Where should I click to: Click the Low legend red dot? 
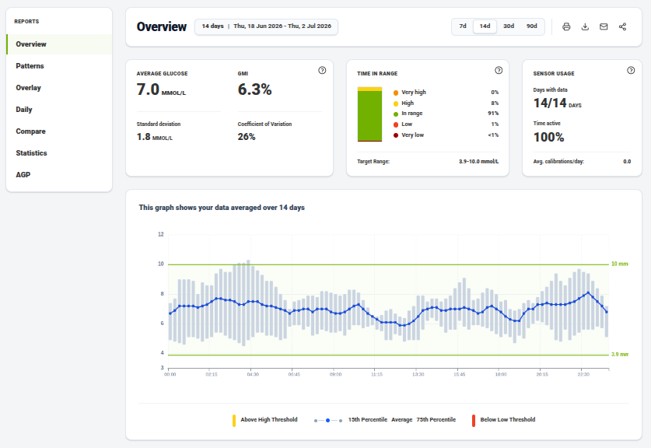(x=396, y=124)
